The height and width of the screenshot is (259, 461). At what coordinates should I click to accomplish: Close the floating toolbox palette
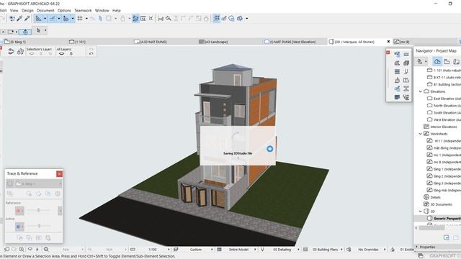click(x=388, y=53)
